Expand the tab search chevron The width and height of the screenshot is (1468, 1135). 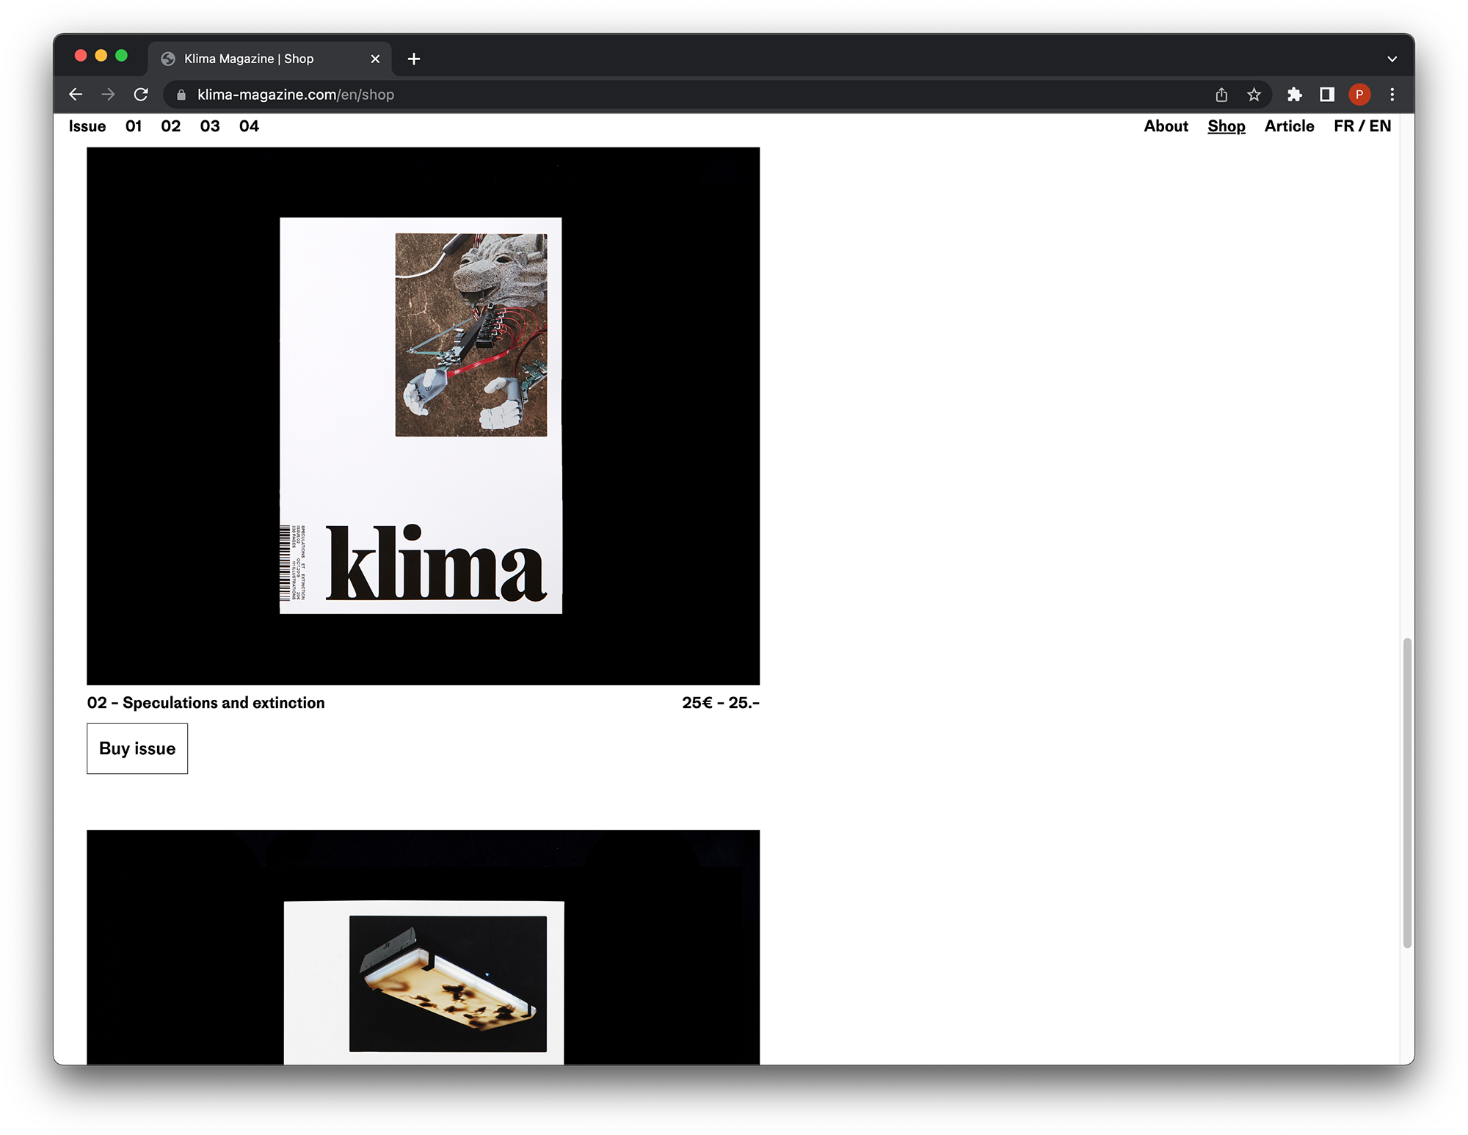(x=1392, y=59)
